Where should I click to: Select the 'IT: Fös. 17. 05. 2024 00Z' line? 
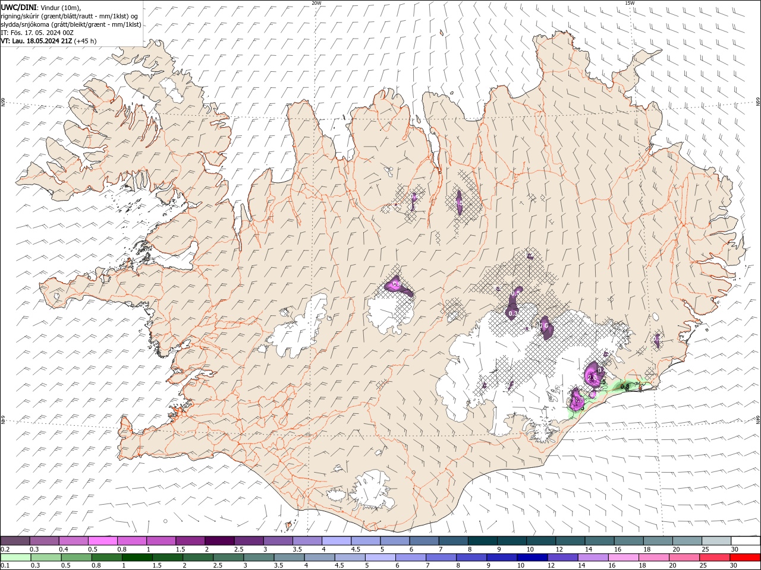pos(37,33)
